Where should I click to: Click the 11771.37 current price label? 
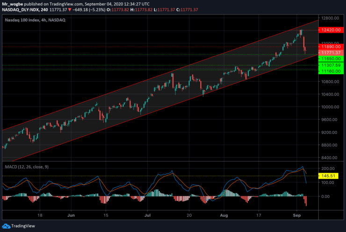[331, 53]
